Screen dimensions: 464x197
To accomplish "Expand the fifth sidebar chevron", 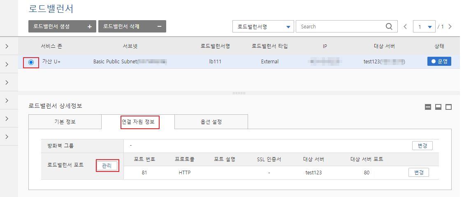I will click(x=7, y=118).
